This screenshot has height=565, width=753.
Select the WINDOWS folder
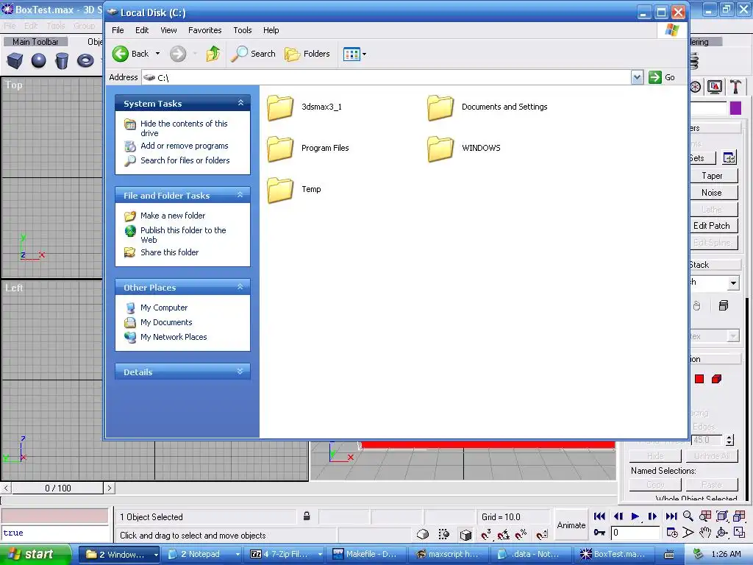[464, 148]
